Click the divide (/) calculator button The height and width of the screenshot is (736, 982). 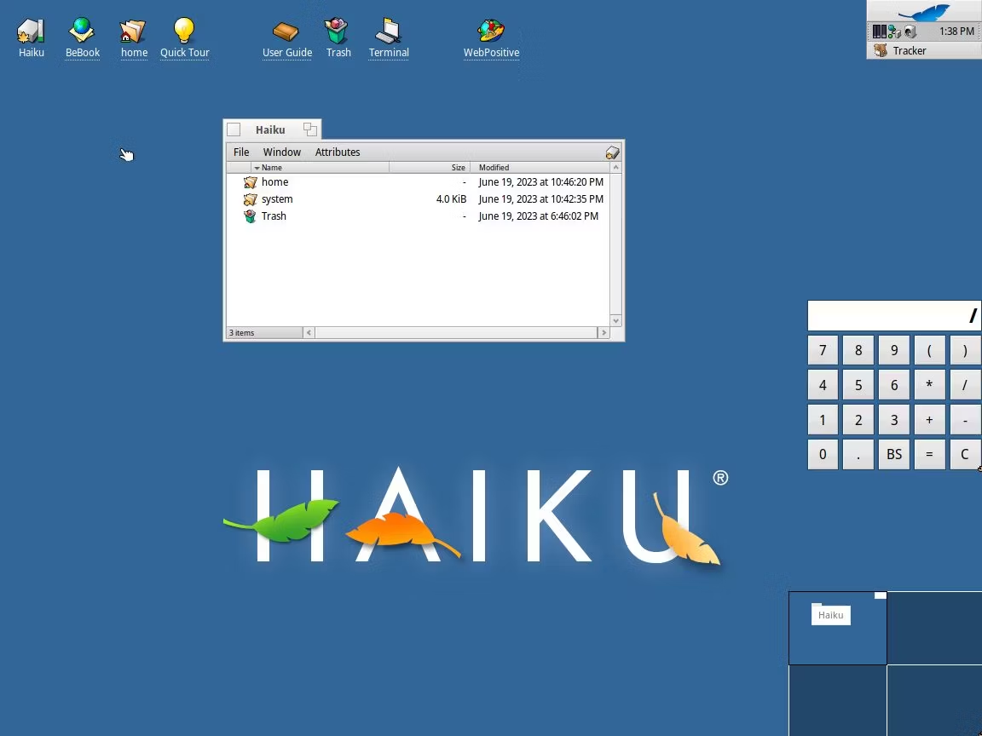(x=965, y=386)
